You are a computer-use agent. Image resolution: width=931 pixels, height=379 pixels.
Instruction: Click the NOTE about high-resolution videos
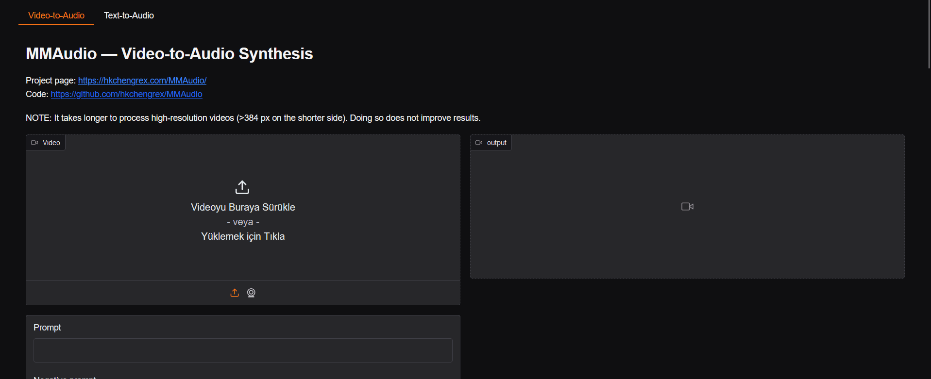(253, 118)
